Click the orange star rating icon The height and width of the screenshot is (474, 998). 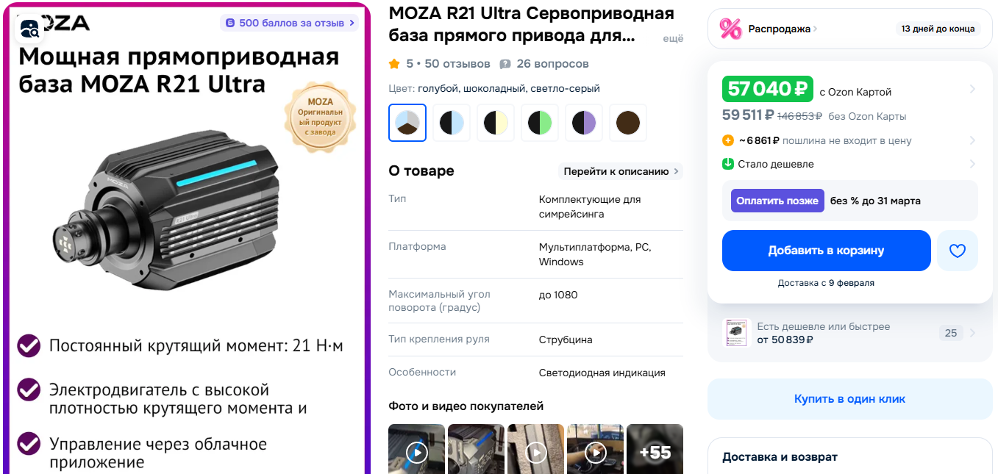tap(394, 64)
